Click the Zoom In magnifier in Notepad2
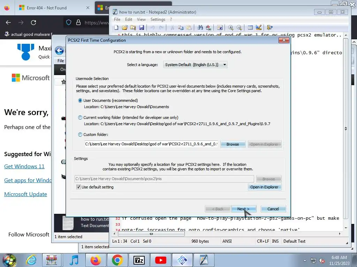The height and width of the screenshot is (267, 357). point(231,27)
